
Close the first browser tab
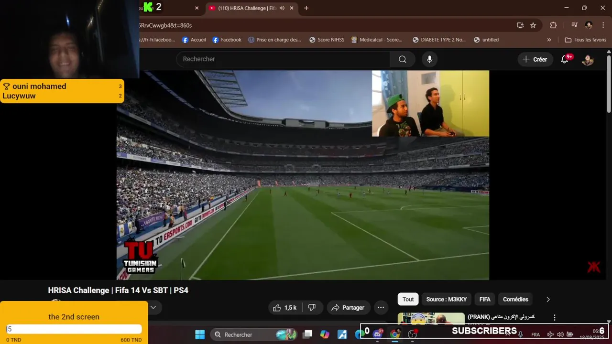(197, 8)
